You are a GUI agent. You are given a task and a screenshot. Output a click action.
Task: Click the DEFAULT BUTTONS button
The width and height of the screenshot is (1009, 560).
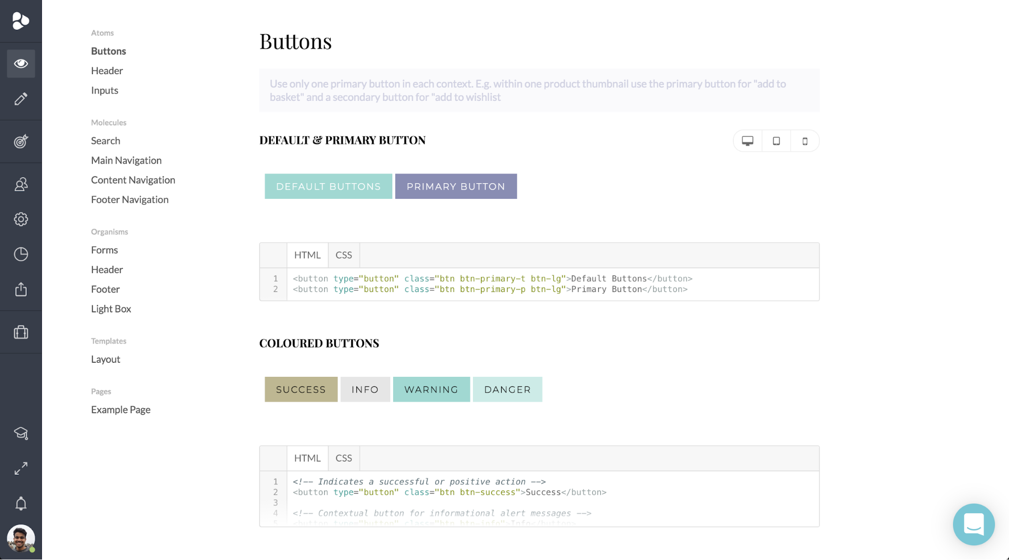point(328,186)
